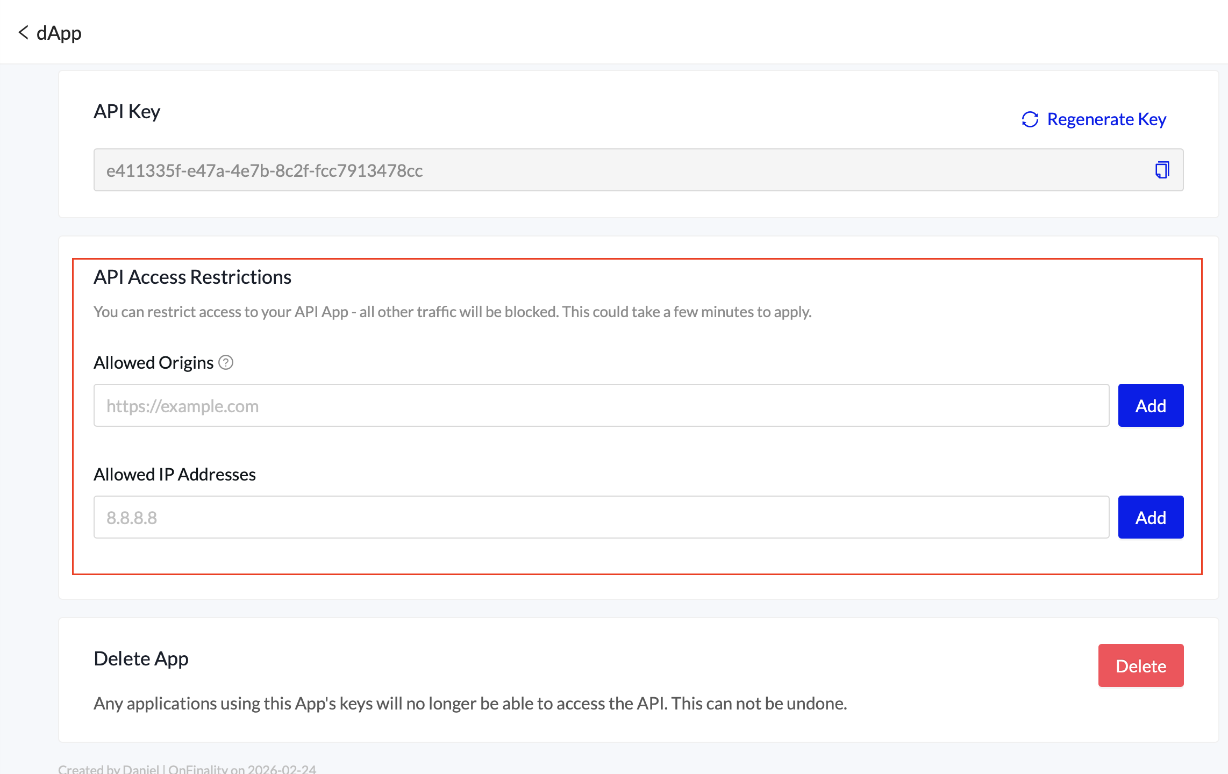Click the arrow icon to return from dApp page
The height and width of the screenshot is (774, 1228).
point(24,33)
